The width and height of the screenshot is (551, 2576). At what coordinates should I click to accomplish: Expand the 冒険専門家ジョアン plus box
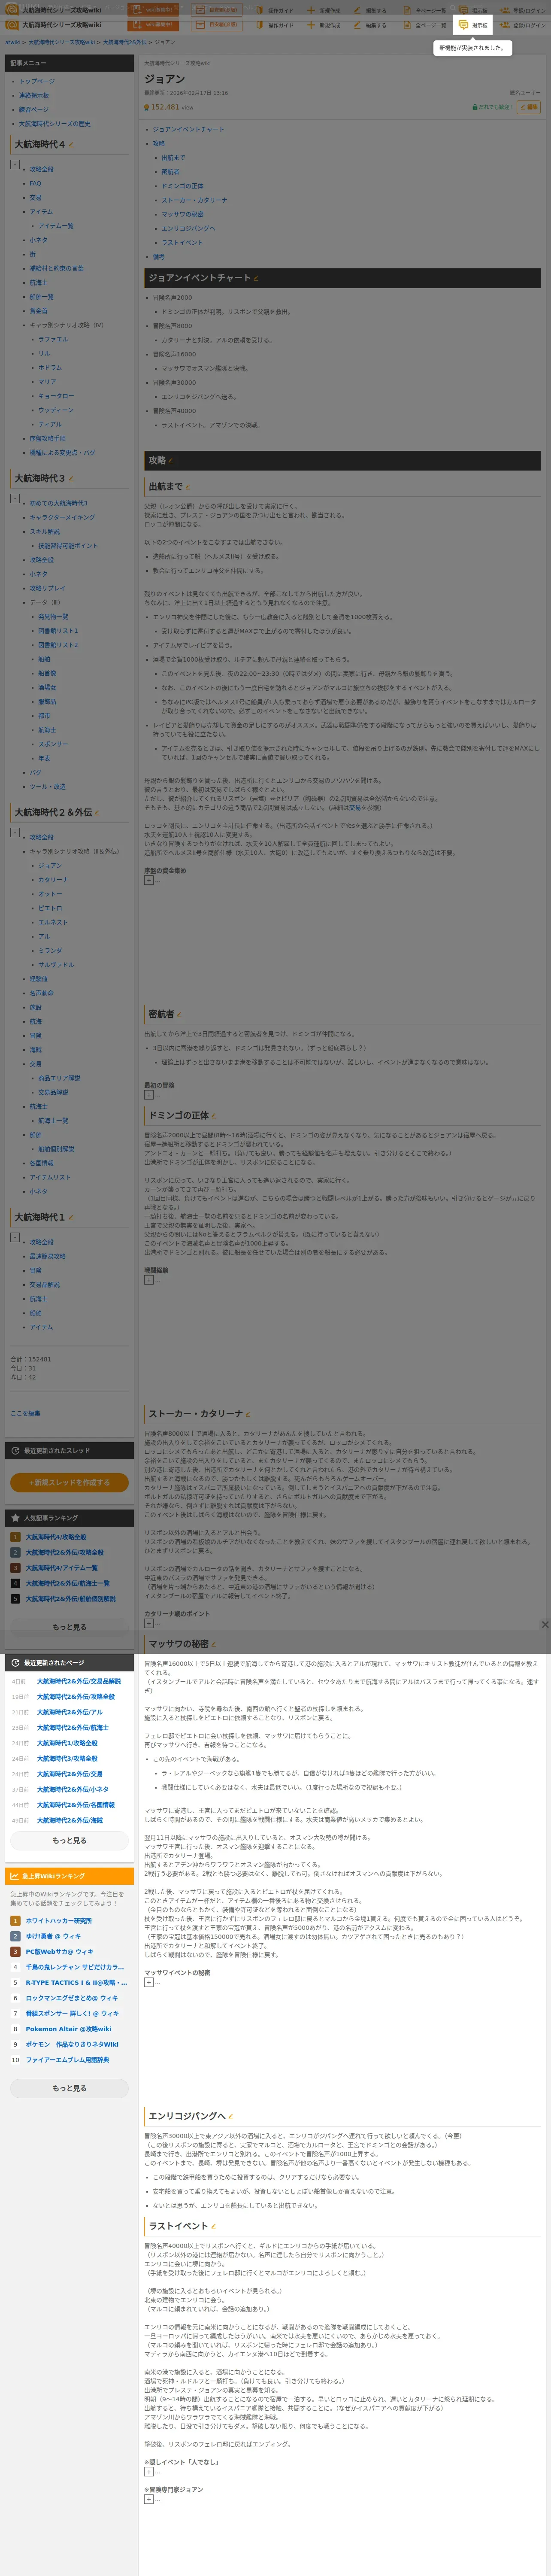(149, 2499)
